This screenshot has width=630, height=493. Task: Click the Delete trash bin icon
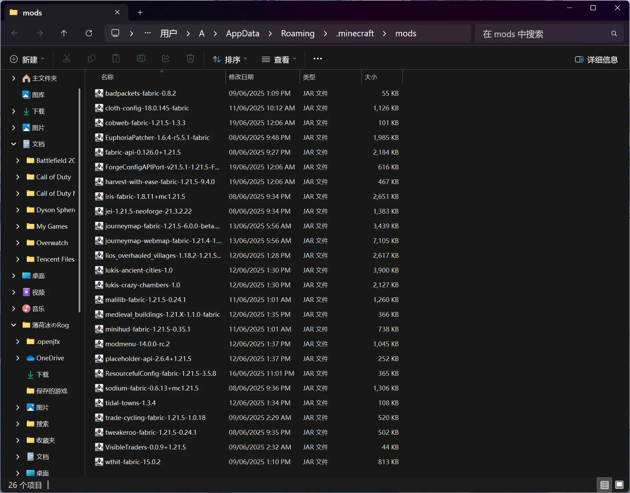click(190, 59)
